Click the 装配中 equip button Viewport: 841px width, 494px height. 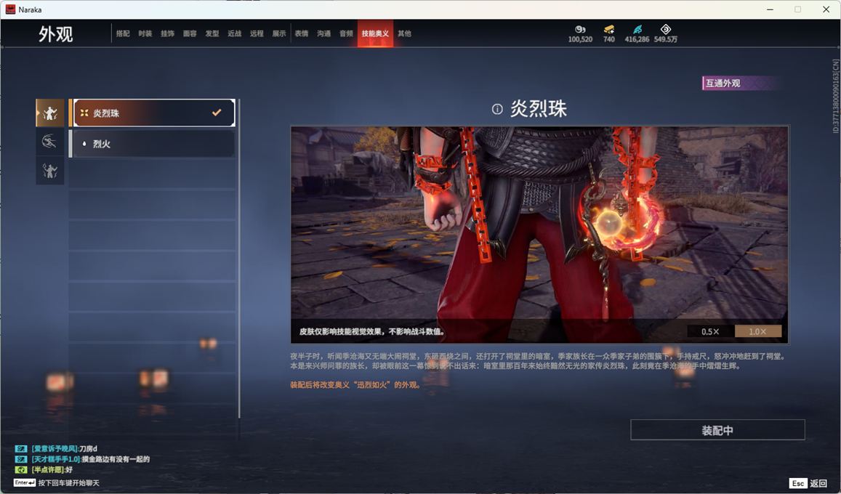point(717,430)
